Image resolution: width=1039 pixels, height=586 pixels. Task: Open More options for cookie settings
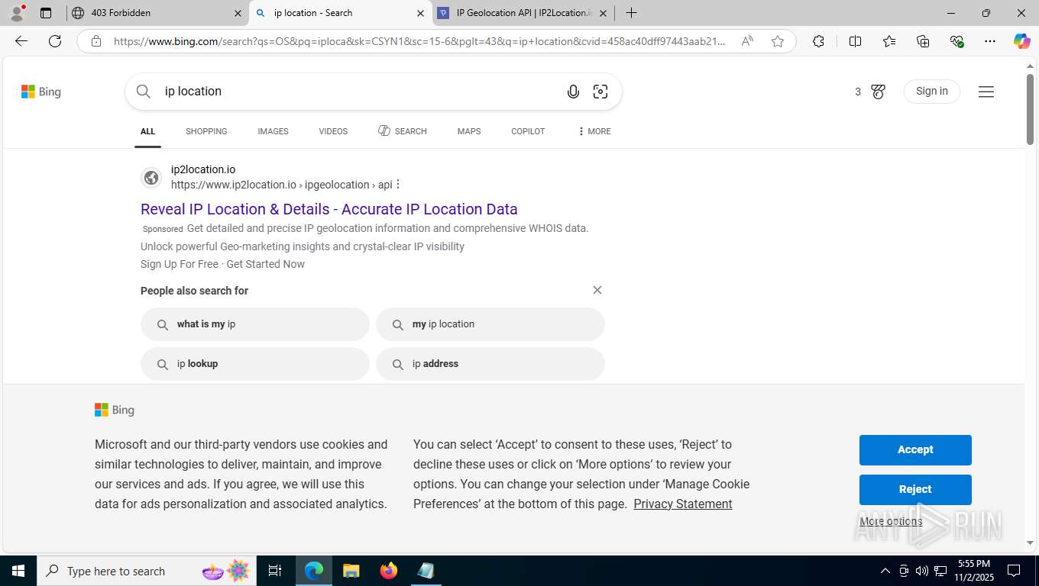coord(891,521)
